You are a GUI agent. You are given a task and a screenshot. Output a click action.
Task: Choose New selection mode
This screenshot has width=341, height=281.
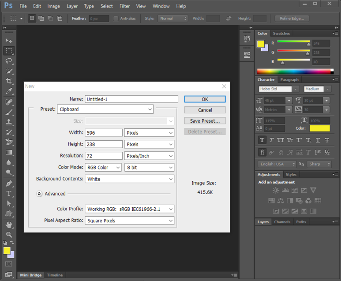pyautogui.click(x=32, y=18)
